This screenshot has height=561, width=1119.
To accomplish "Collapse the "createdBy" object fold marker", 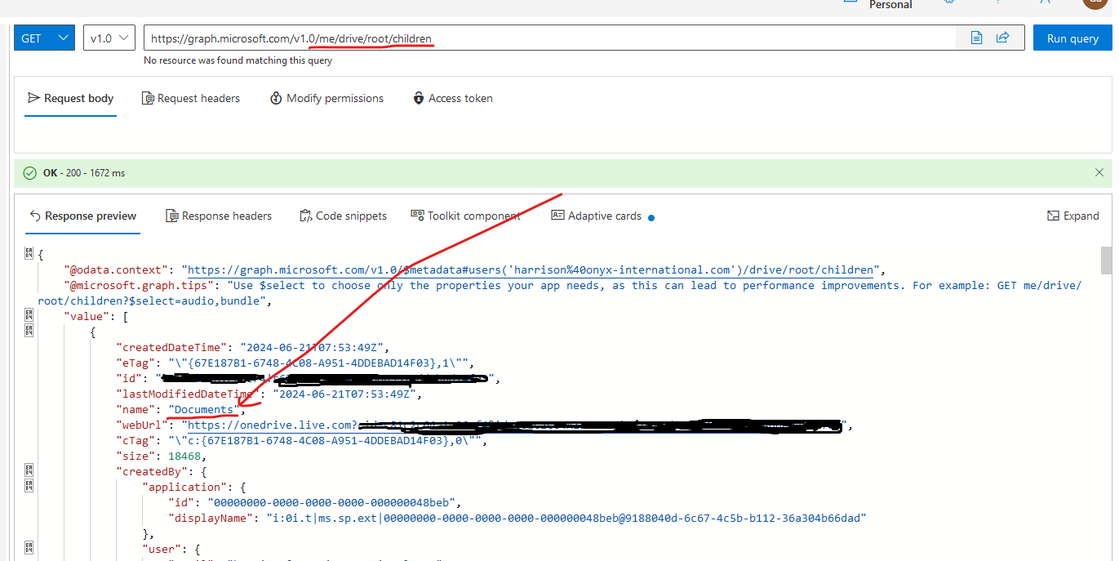I will tap(29, 471).
